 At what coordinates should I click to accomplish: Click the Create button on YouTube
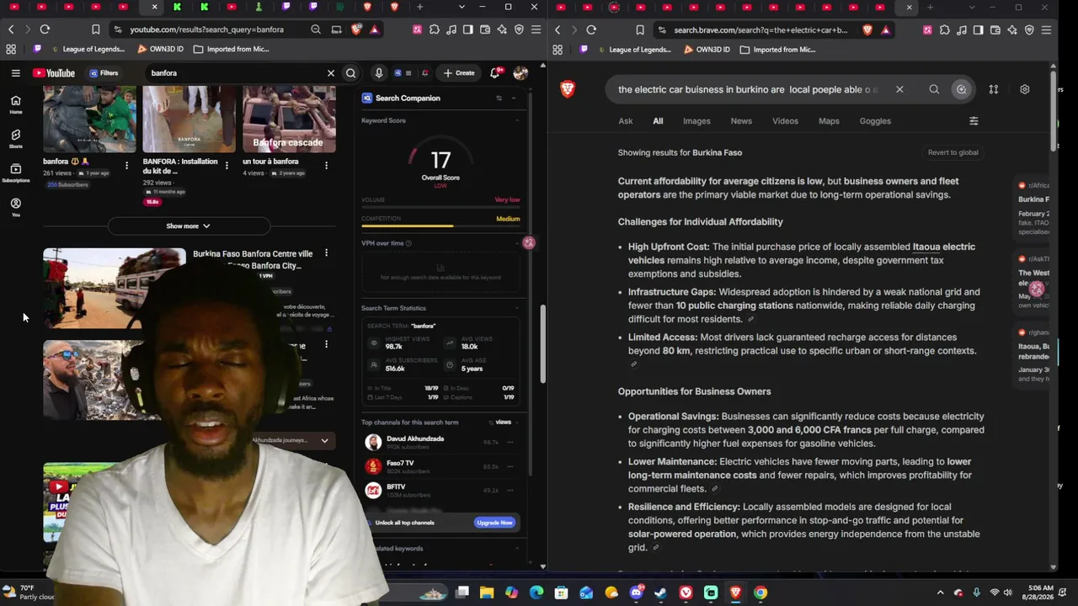click(459, 73)
